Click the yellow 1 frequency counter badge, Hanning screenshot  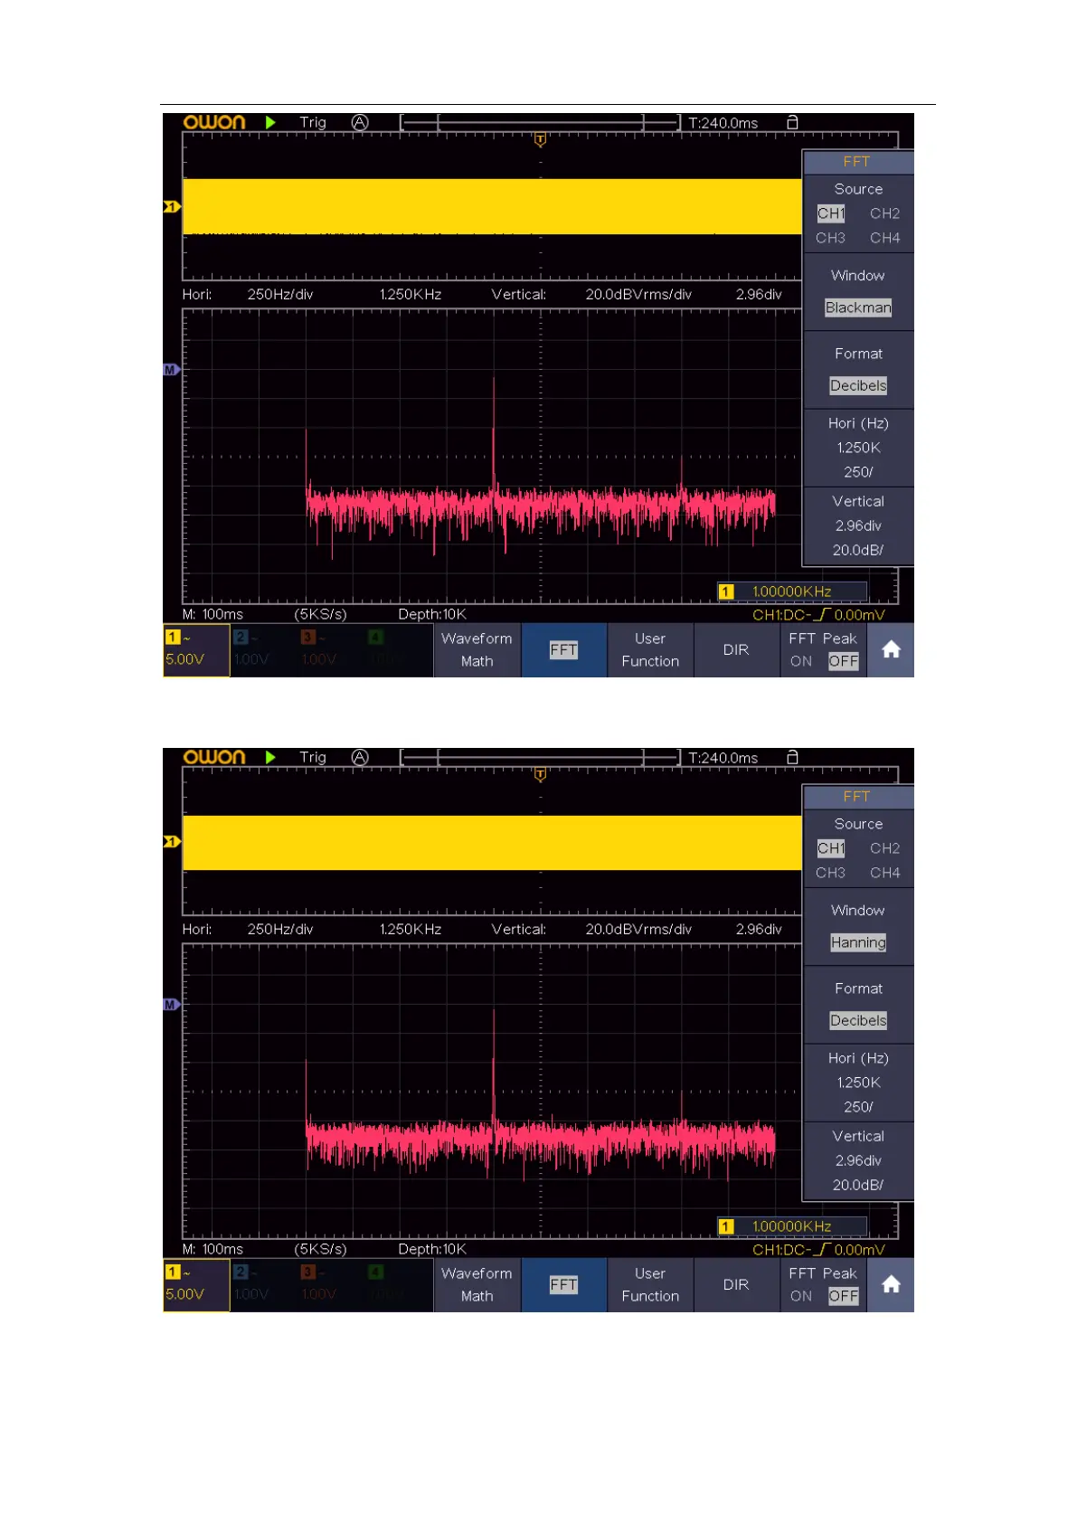tap(726, 1226)
